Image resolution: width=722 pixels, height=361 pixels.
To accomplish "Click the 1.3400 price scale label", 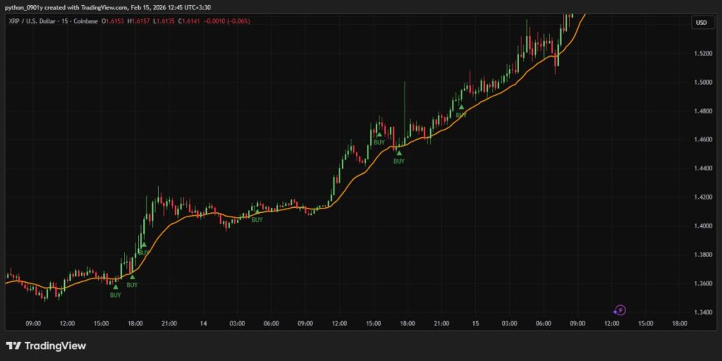I will pyautogui.click(x=703, y=312).
